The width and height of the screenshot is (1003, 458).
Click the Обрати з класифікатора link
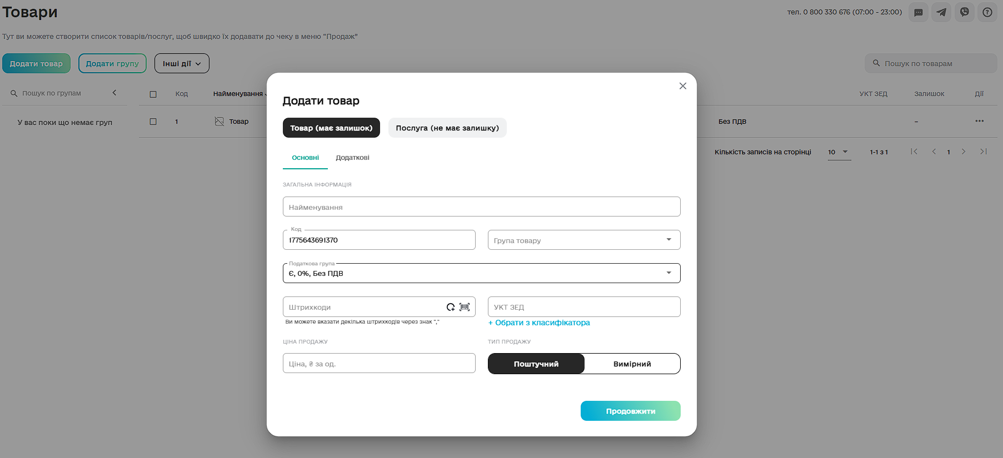pos(540,323)
